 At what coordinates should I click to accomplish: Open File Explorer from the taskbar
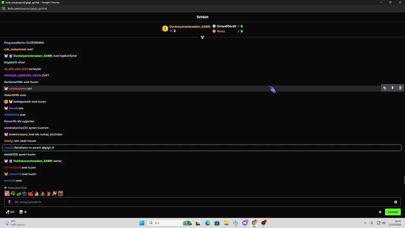click(x=226, y=223)
